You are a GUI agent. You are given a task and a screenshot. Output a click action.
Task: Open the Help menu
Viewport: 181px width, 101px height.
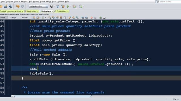pos(67,2)
